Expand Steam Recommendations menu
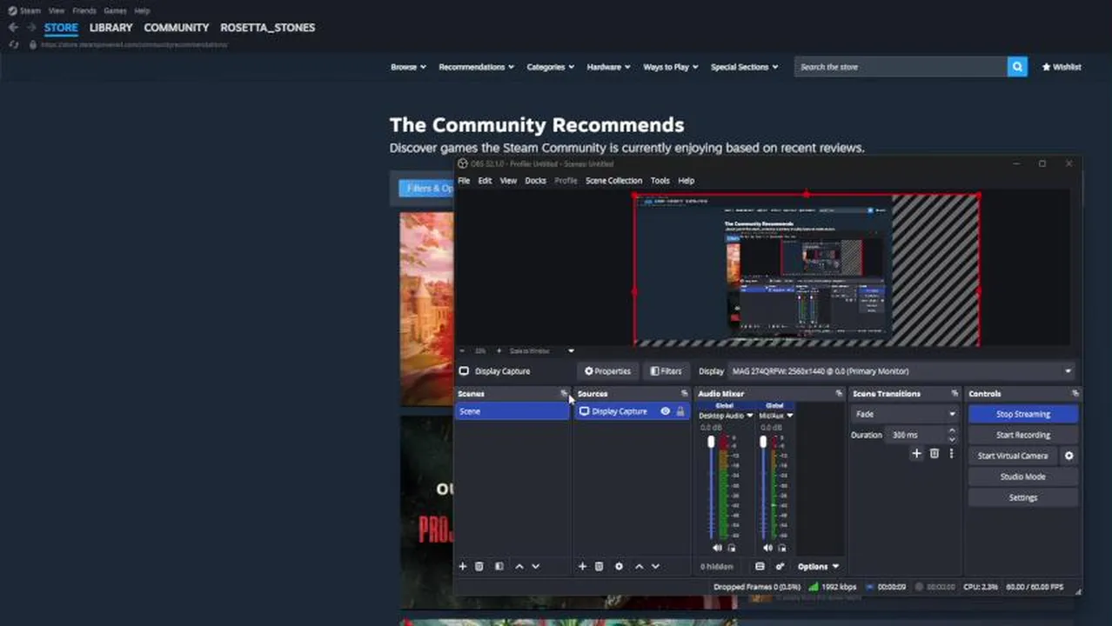This screenshot has width=1112, height=626. point(476,67)
